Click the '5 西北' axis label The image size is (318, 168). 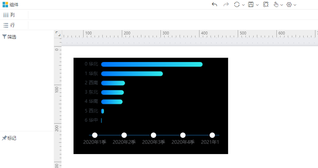tap(92, 111)
